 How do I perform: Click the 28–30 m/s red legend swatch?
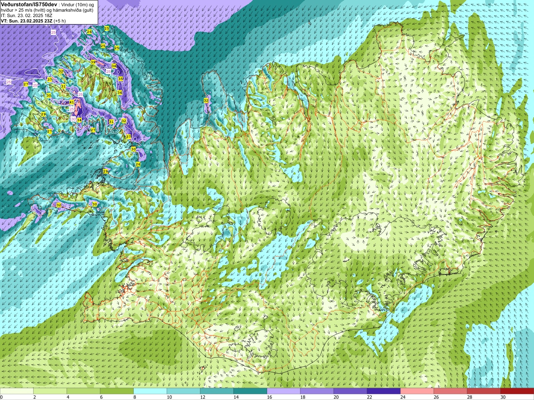484,391
